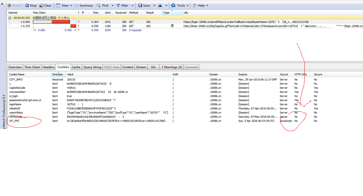Expand the Find dropdown arrow
The width and height of the screenshot is (363, 196).
[x=112, y=5]
